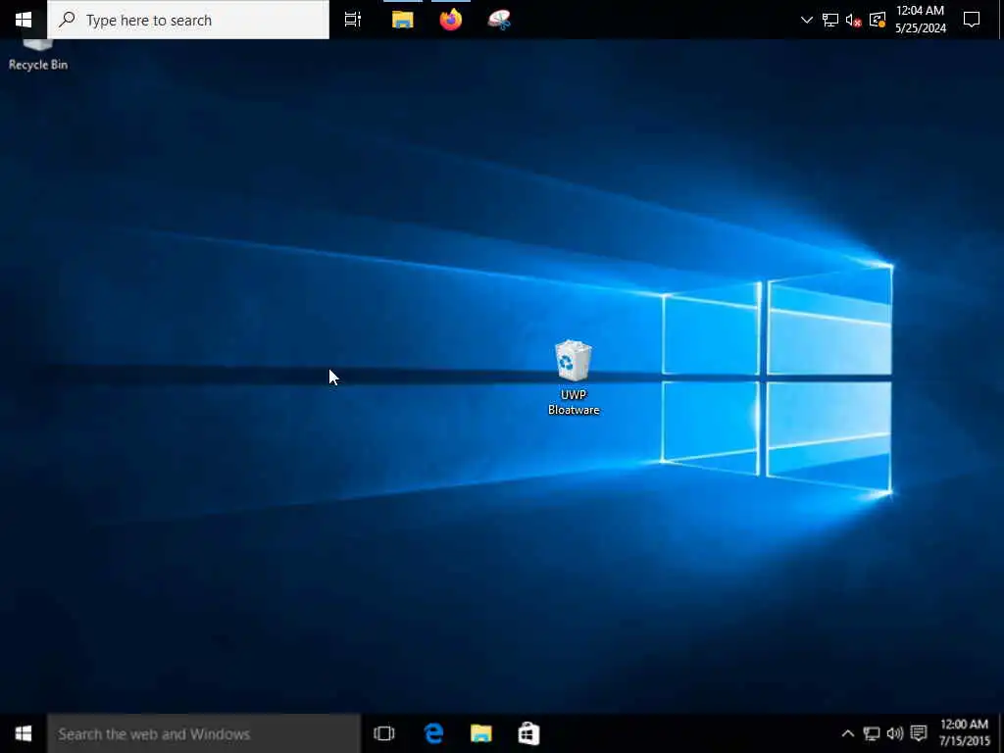Screen dimensions: 1004x753
Task: Show the 12:04 AM 5/25/2024 clock
Action: click(920, 20)
